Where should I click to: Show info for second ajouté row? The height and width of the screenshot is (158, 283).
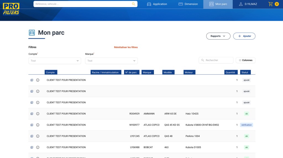click(38, 91)
